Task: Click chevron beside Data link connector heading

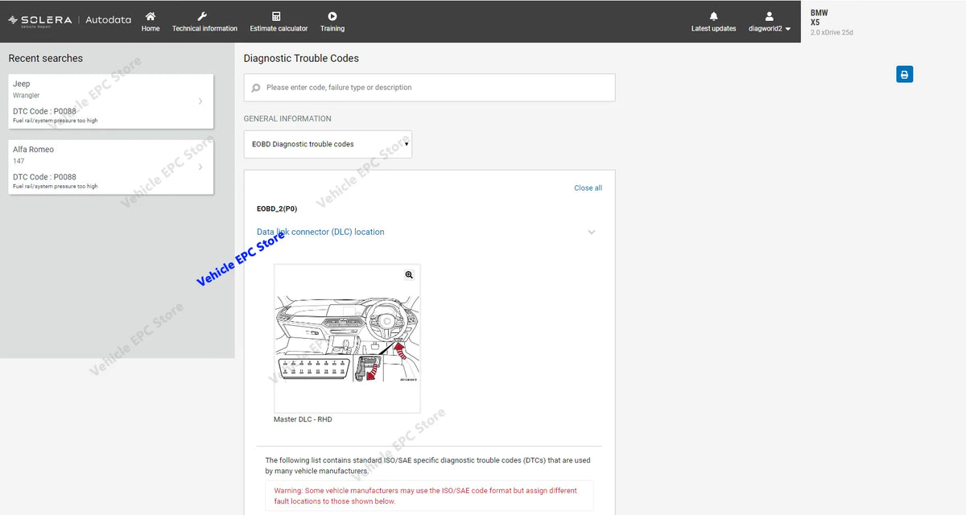Action: (592, 232)
